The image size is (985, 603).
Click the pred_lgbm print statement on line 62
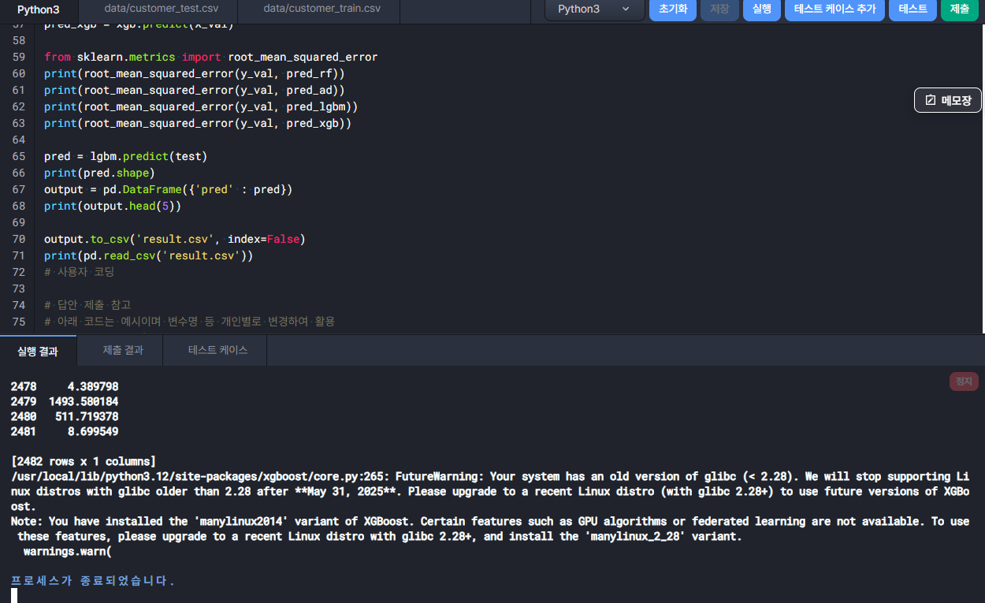tap(202, 106)
